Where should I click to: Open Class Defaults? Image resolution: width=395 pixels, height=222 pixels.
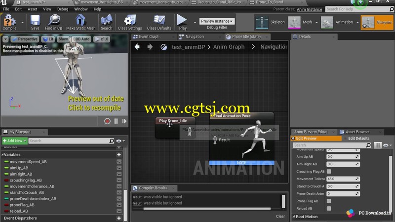(x=159, y=22)
